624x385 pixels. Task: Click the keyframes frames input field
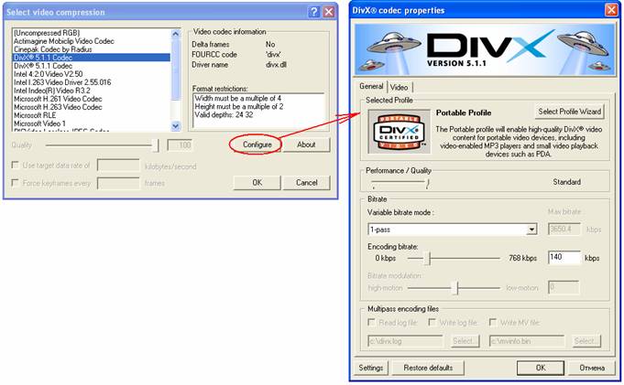pos(118,183)
